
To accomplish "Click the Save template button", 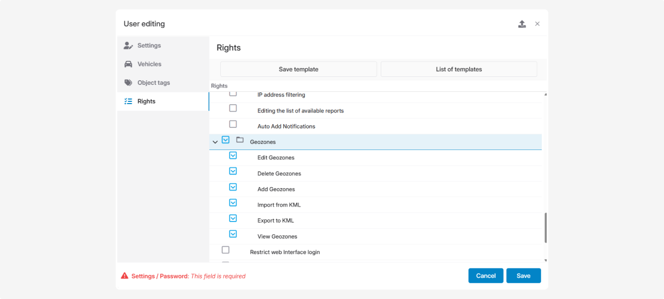I will point(298,69).
